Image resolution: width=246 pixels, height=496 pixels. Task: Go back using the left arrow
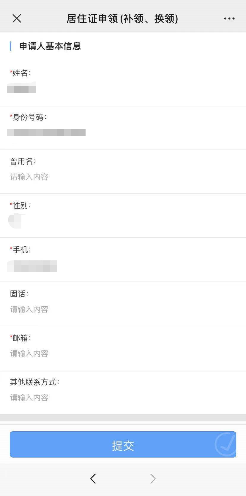(93, 478)
